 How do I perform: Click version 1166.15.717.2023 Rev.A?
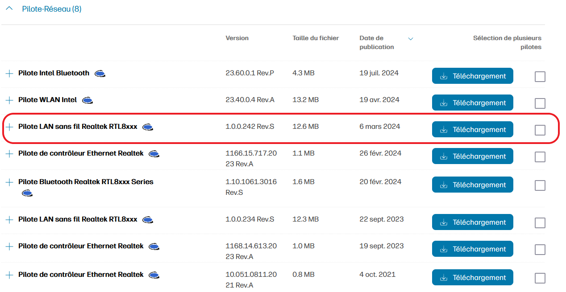(251, 159)
